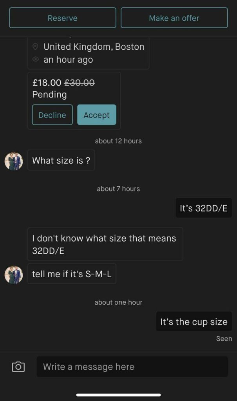Decline the £18.00 pending offer
Image resolution: width=237 pixels, height=401 pixels.
52,115
